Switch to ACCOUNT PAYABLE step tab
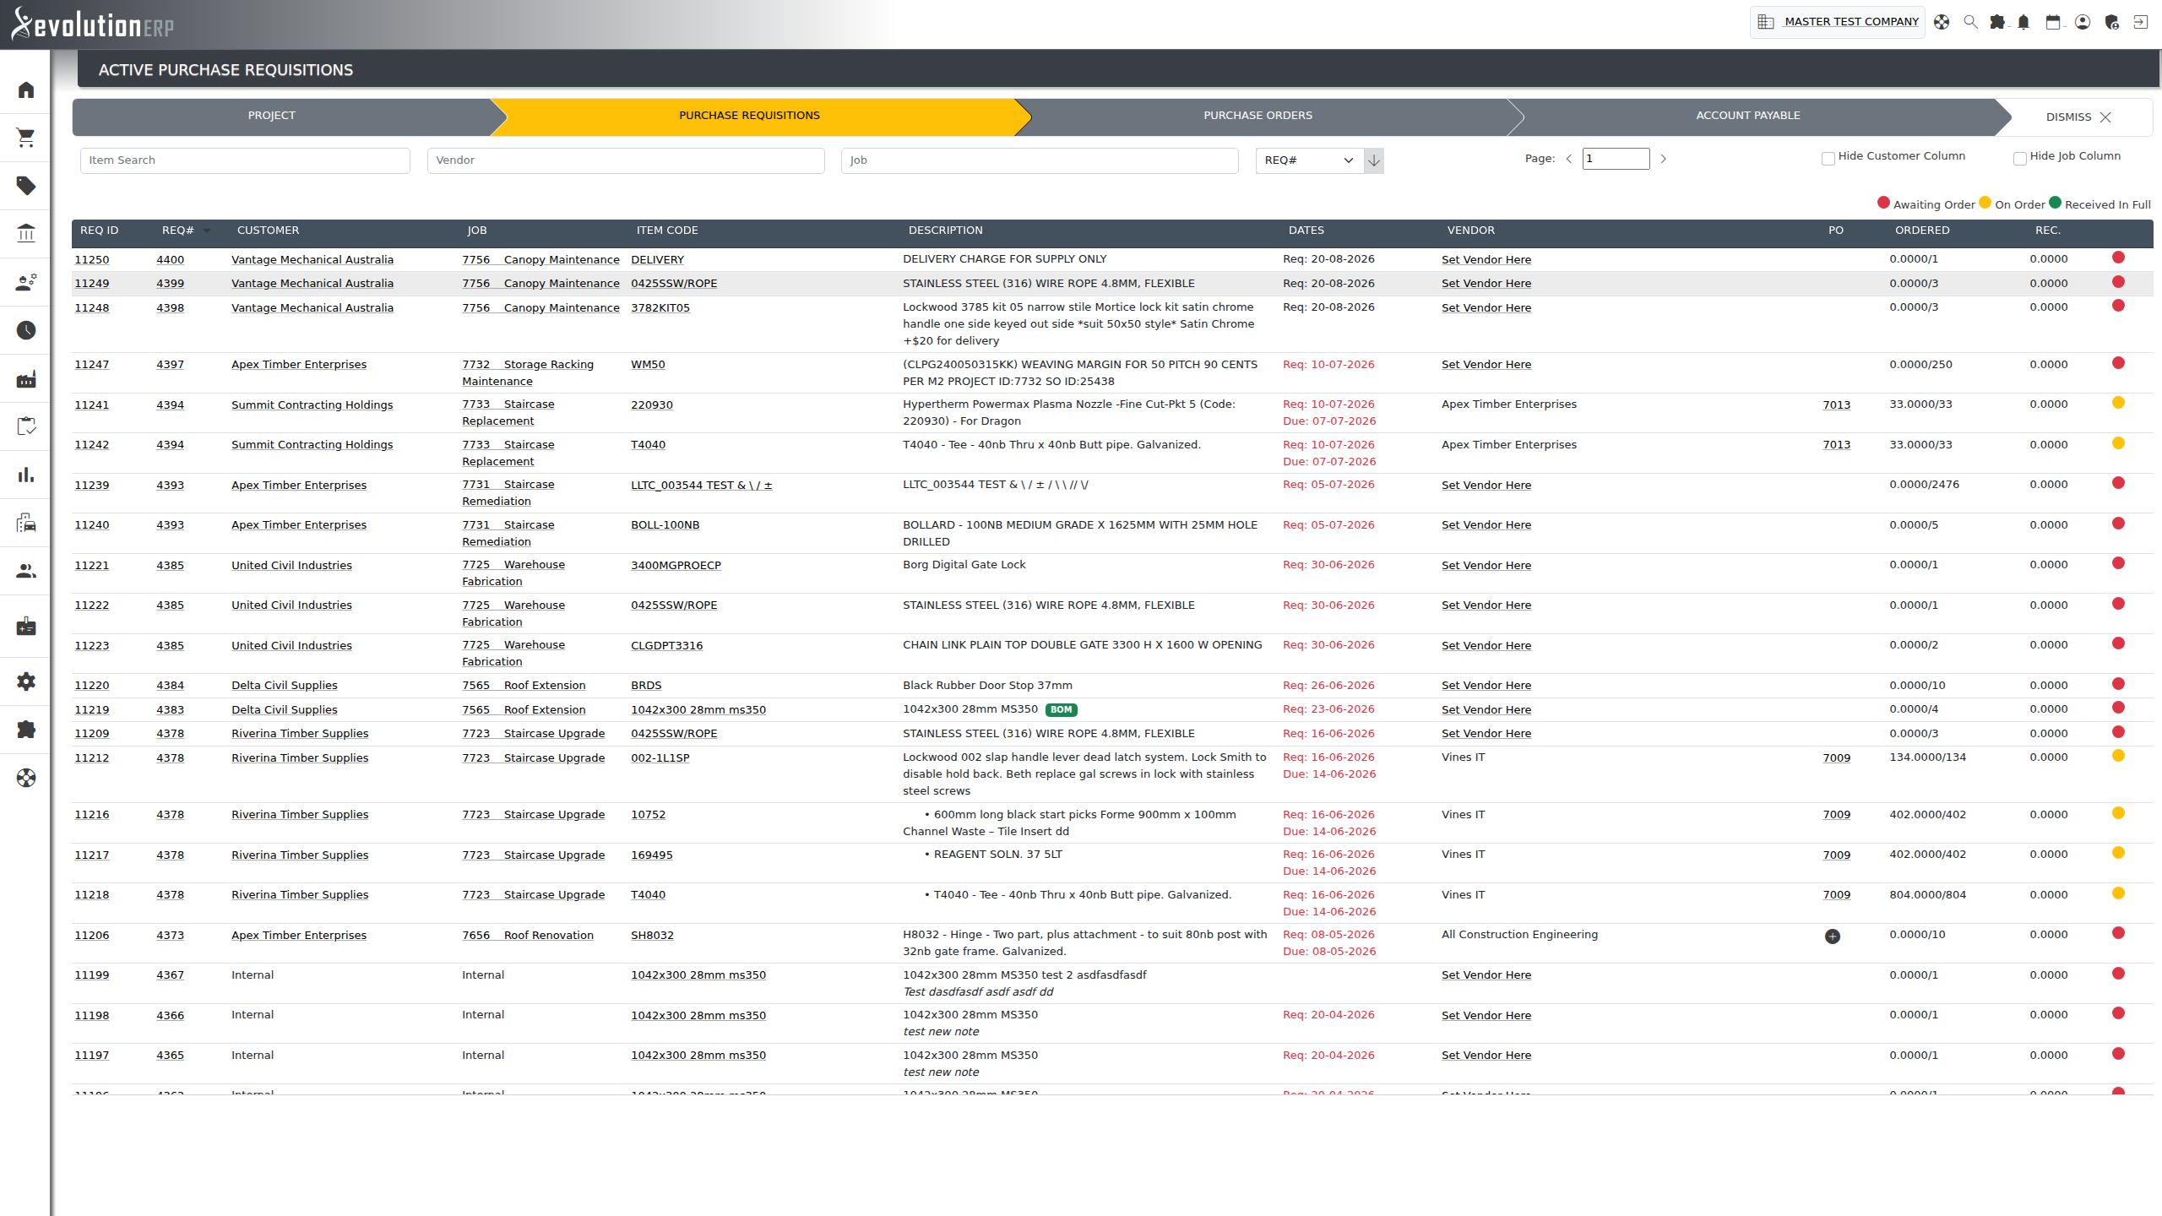 tap(1747, 116)
